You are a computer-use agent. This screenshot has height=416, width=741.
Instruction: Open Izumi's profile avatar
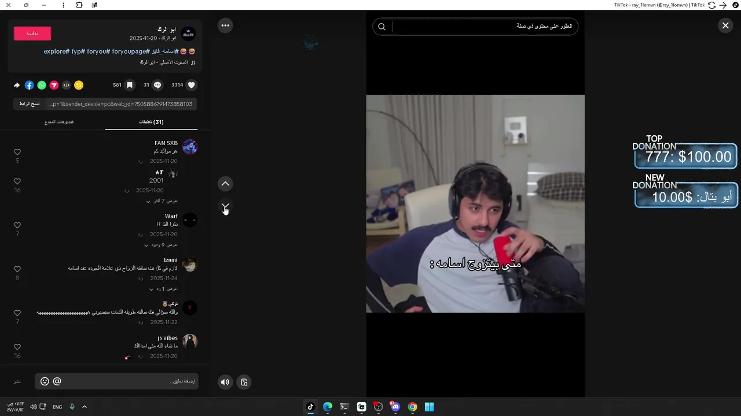[190, 265]
